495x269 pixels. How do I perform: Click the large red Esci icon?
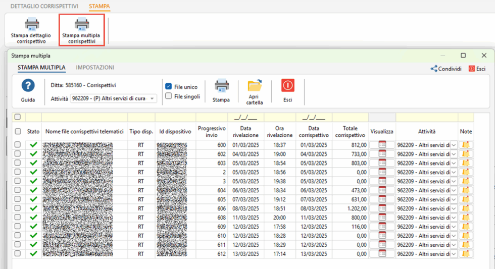pyautogui.click(x=287, y=85)
